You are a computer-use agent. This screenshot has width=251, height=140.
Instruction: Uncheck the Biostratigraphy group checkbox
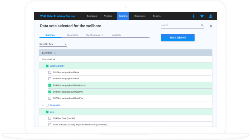47,66
